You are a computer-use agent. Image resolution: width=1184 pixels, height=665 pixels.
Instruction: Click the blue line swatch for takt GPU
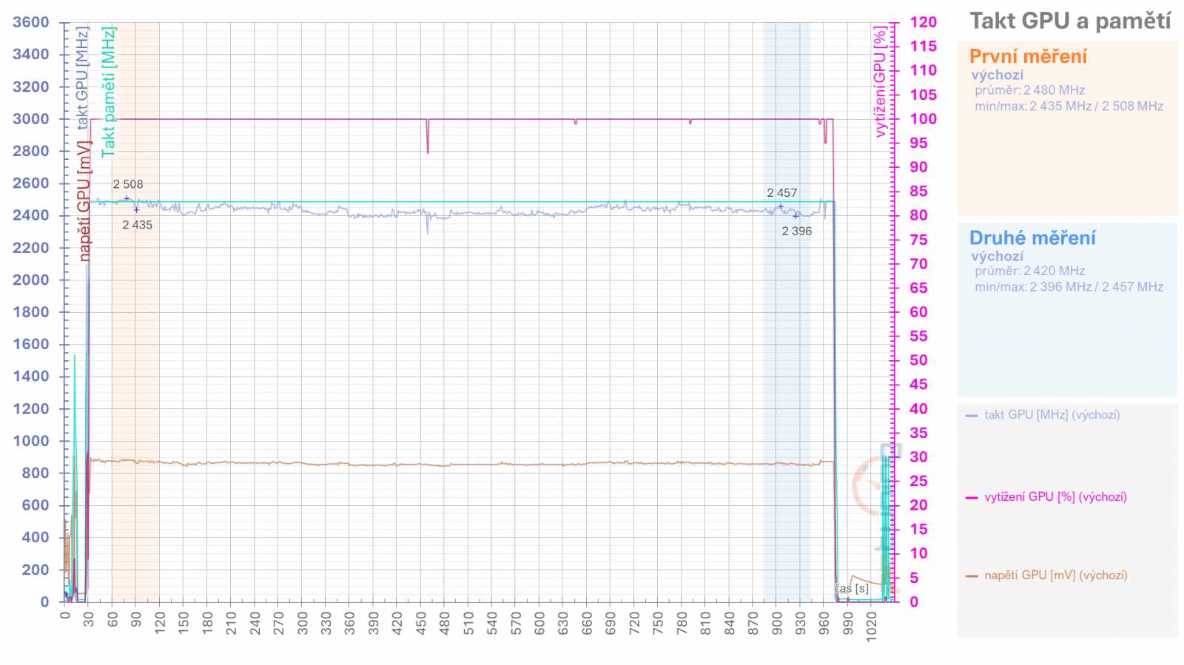coord(972,416)
